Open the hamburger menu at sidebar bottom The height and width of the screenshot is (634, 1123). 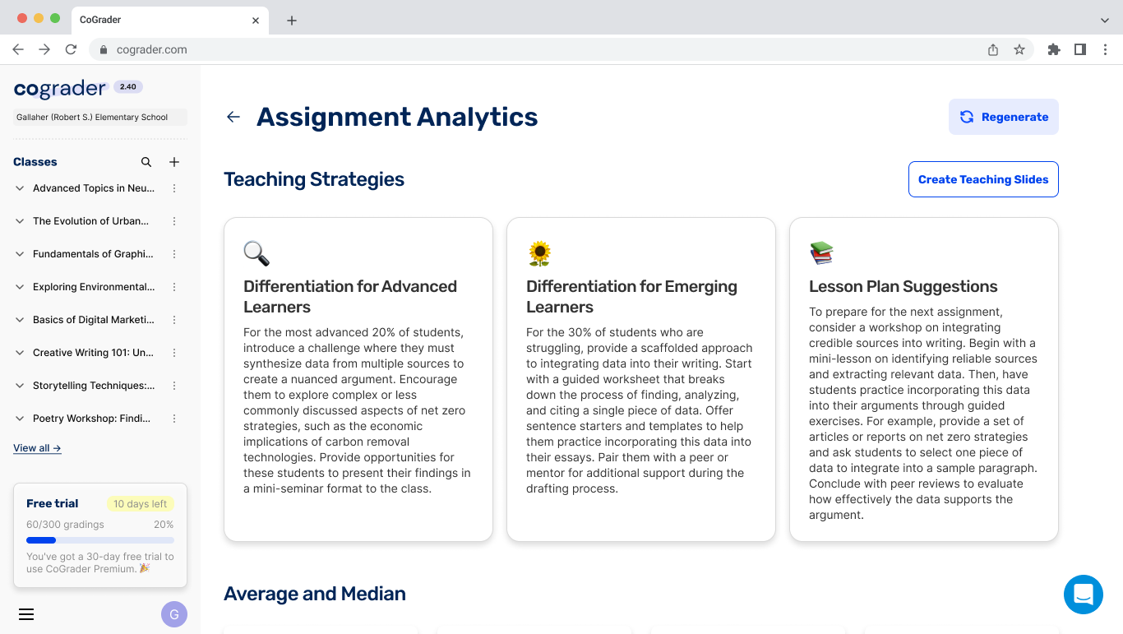pos(26,614)
